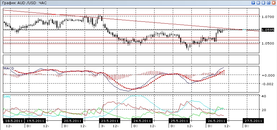This screenshot has height=130, width=277.
Task: Click the -0.002 MACD axis value
Action: [268, 84]
